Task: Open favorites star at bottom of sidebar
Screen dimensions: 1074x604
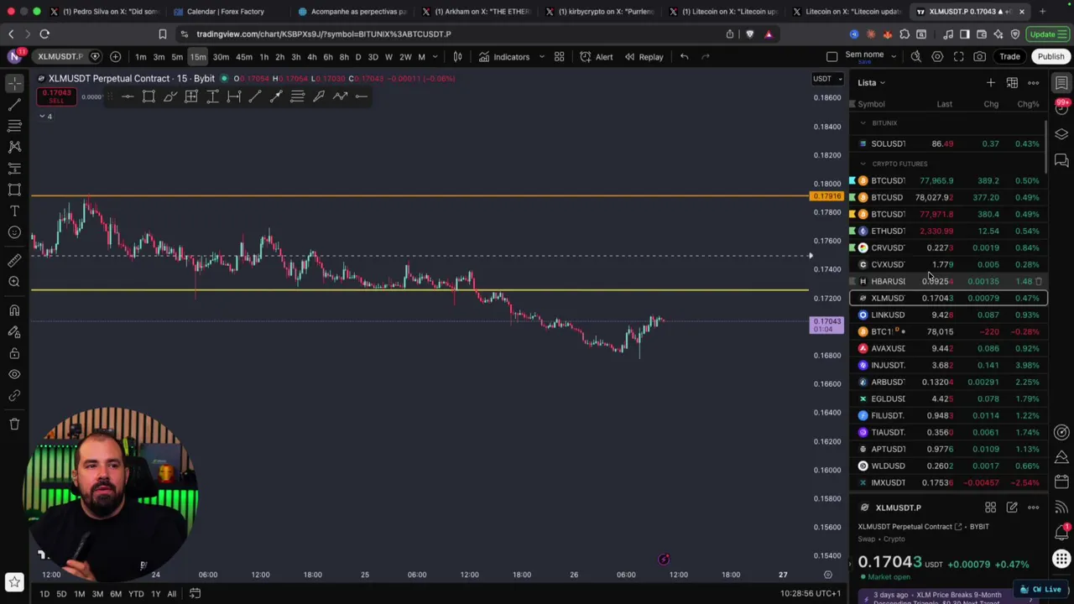Action: (14, 581)
